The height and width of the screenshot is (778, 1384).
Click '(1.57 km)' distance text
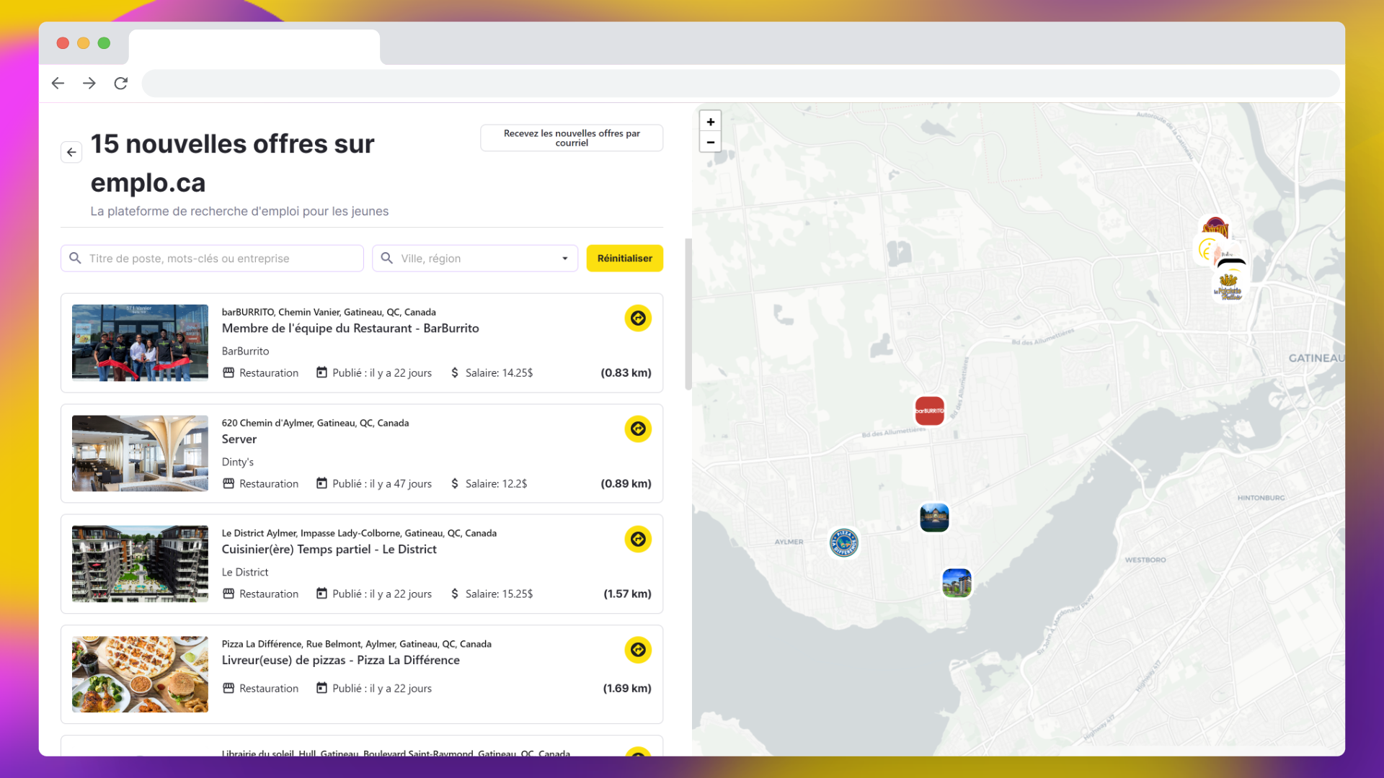(627, 594)
